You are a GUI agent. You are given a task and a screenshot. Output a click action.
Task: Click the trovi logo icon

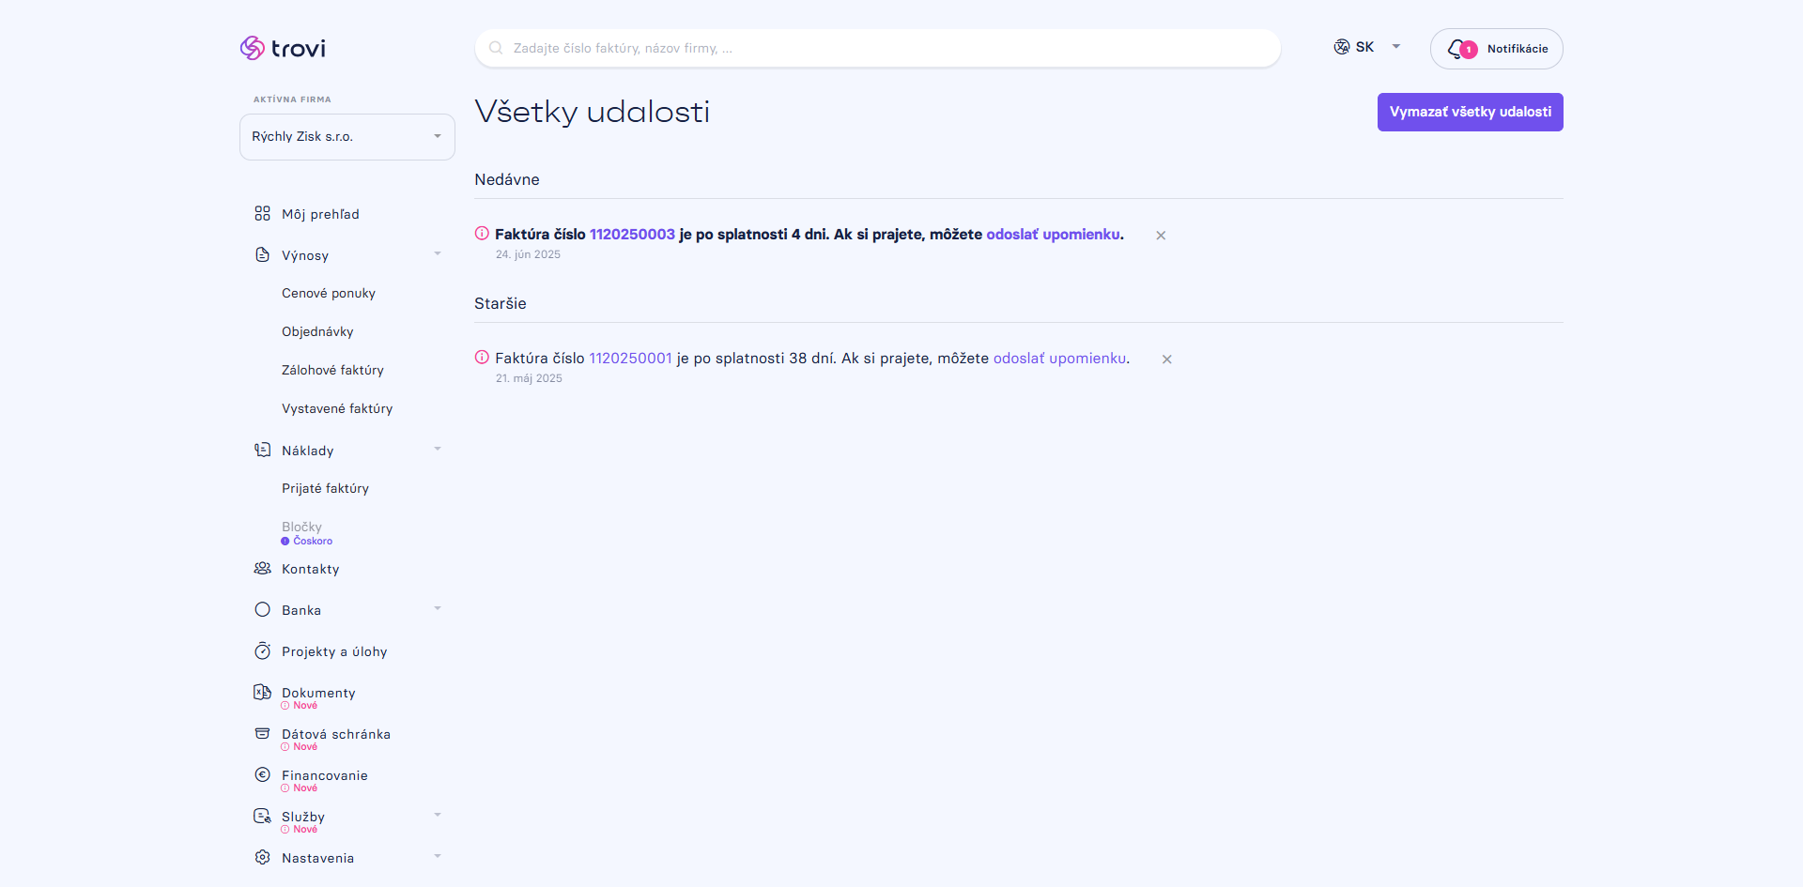point(252,48)
